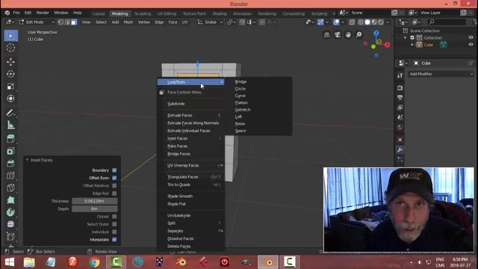Screen dimensions: 478x269
Task: Open the Edit Mode dropdown
Action: coord(37,22)
